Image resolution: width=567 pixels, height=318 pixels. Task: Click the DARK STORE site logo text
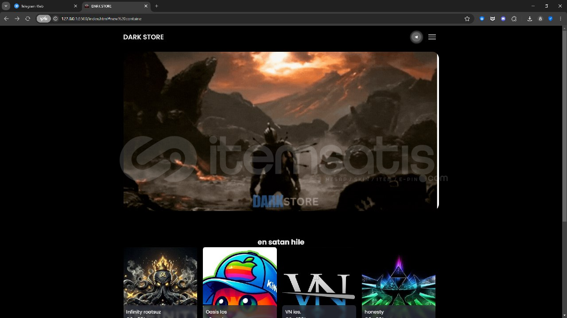point(144,37)
